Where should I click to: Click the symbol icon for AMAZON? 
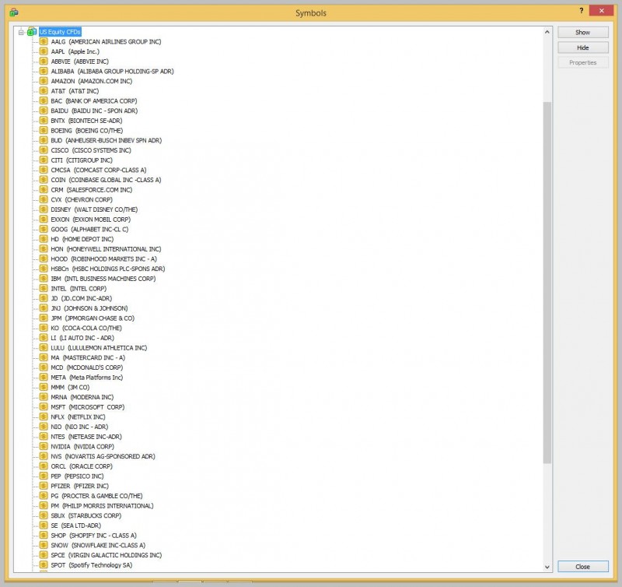44,81
